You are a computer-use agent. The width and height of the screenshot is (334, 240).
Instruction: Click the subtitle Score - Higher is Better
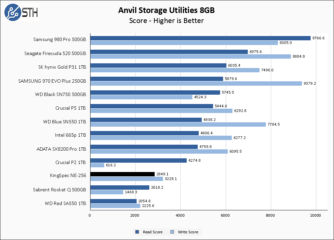tap(166, 21)
